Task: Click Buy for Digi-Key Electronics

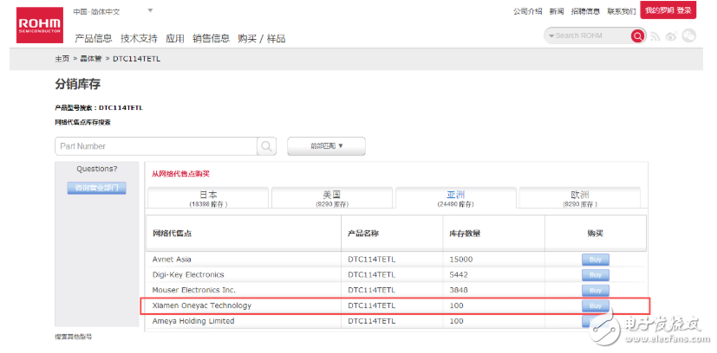Action: coord(596,275)
